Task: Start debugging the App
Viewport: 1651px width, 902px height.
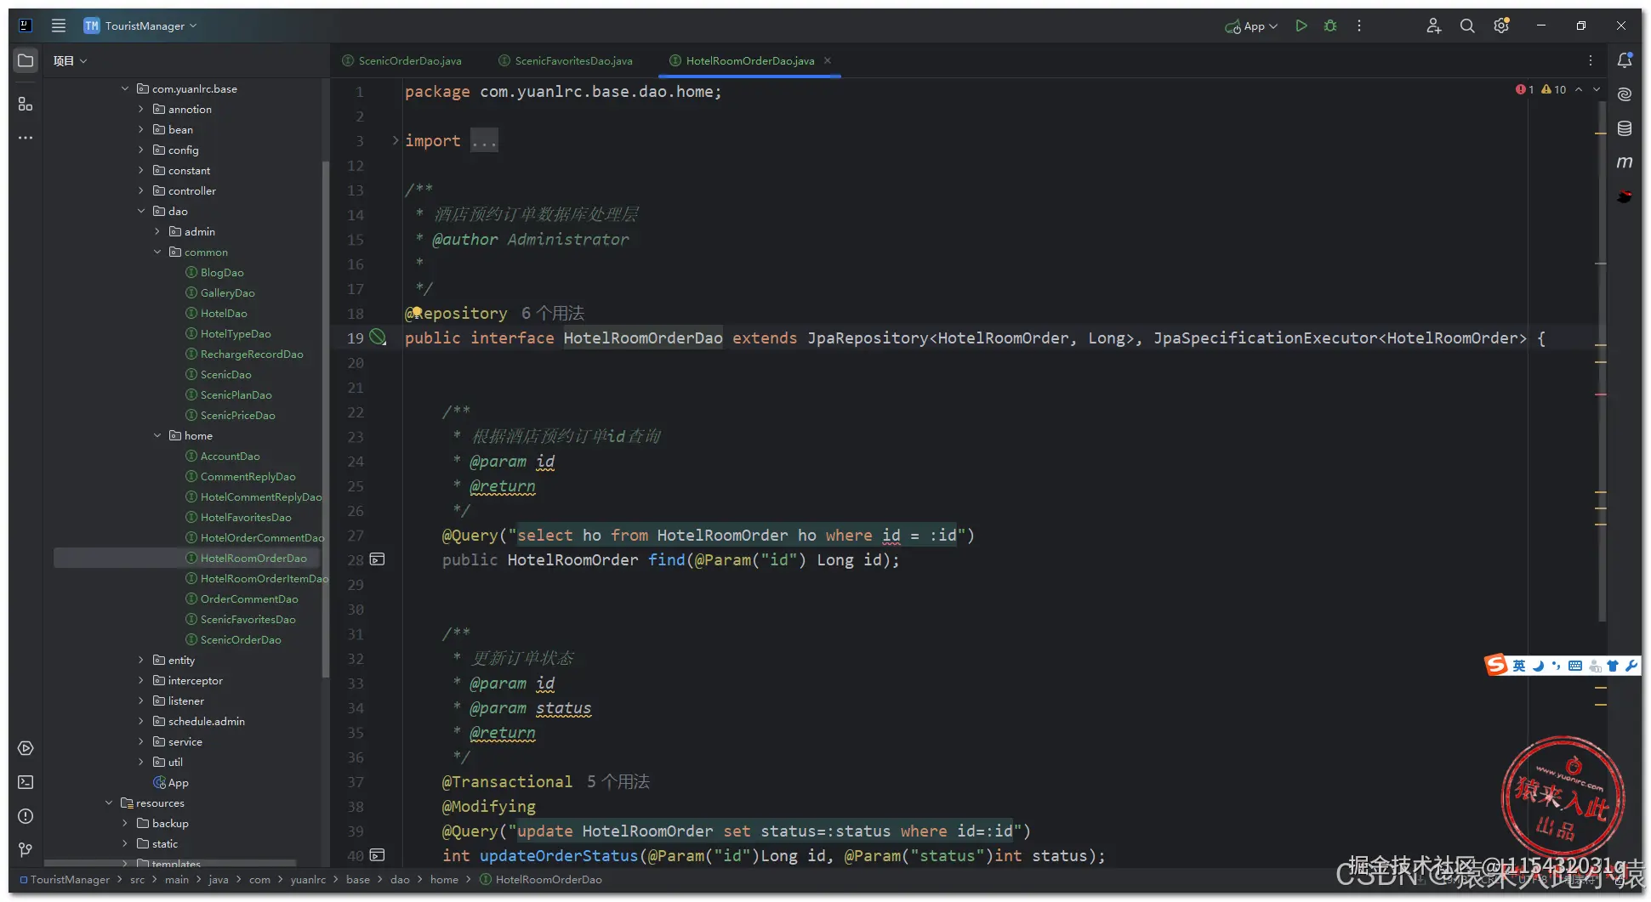Action: pos(1330,26)
